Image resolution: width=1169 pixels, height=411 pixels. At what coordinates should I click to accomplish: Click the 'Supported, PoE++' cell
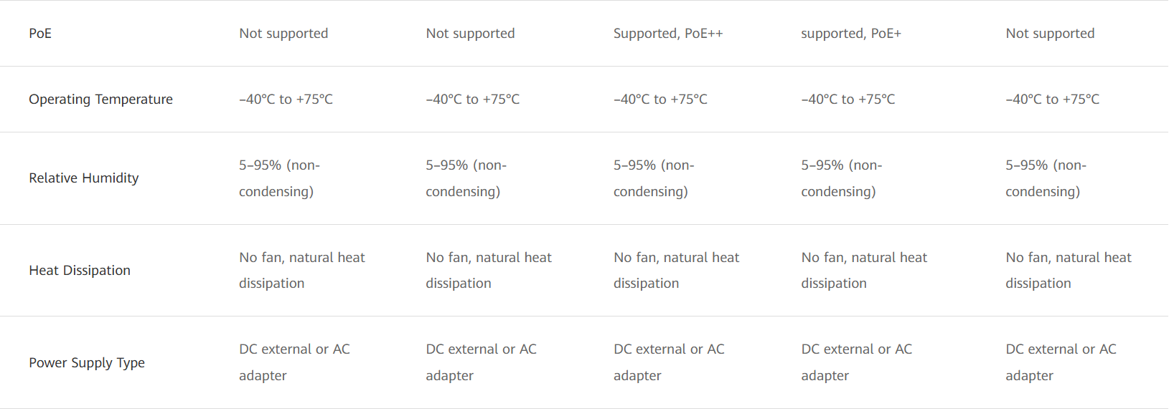668,34
